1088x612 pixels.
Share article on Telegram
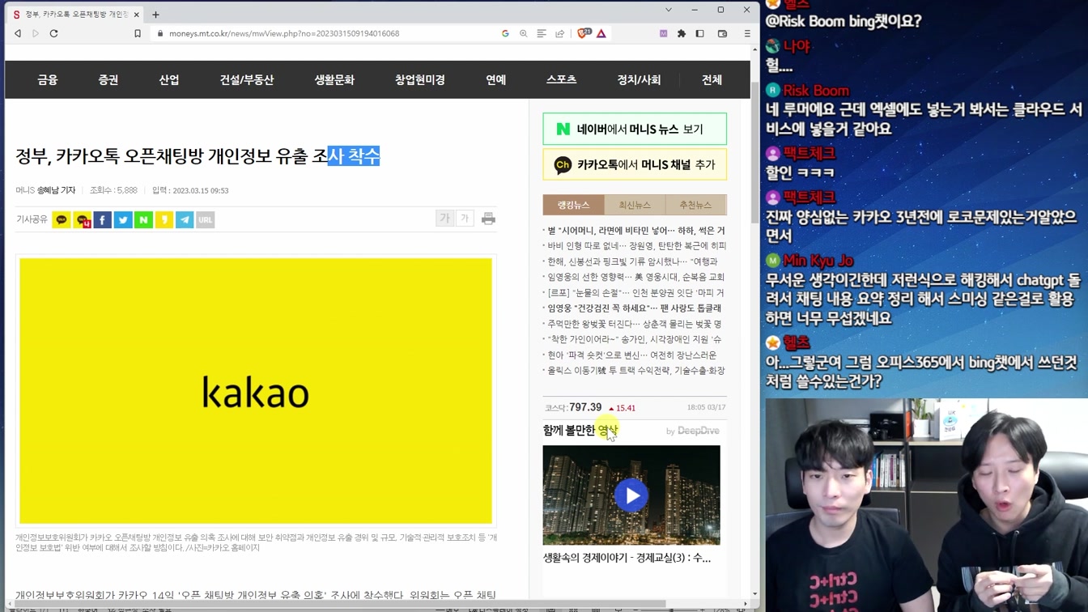[185, 219]
